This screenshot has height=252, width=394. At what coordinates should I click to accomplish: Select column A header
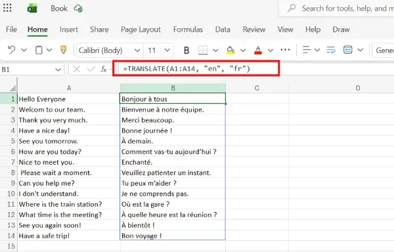pos(68,88)
